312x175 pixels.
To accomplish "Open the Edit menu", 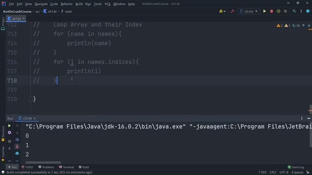I will pyautogui.click(x=19, y=4).
